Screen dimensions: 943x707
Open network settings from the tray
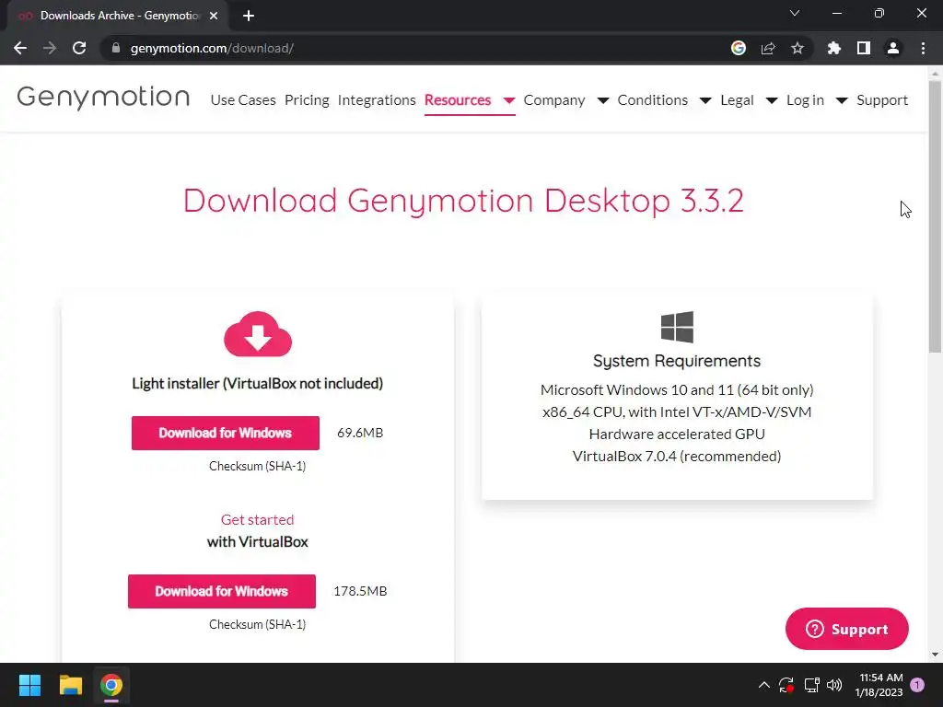812,685
